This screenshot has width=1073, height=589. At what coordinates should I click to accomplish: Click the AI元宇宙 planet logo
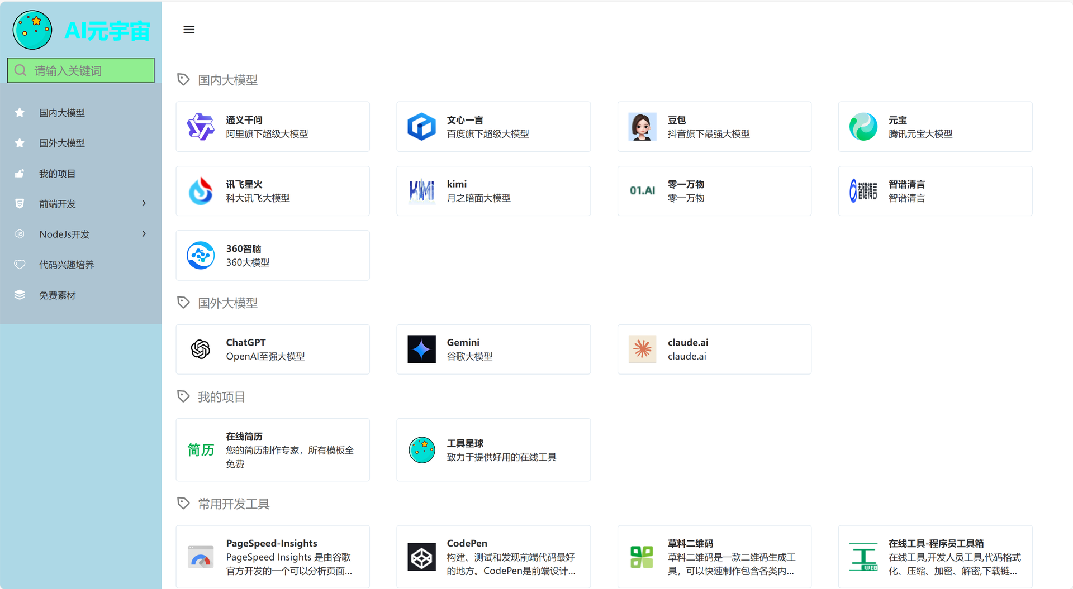[32, 30]
